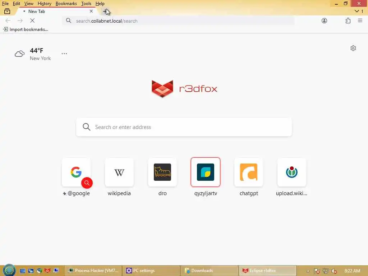Expand the list all tabs chevron
The width and height of the screenshot is (368, 276).
pyautogui.click(x=357, y=11)
